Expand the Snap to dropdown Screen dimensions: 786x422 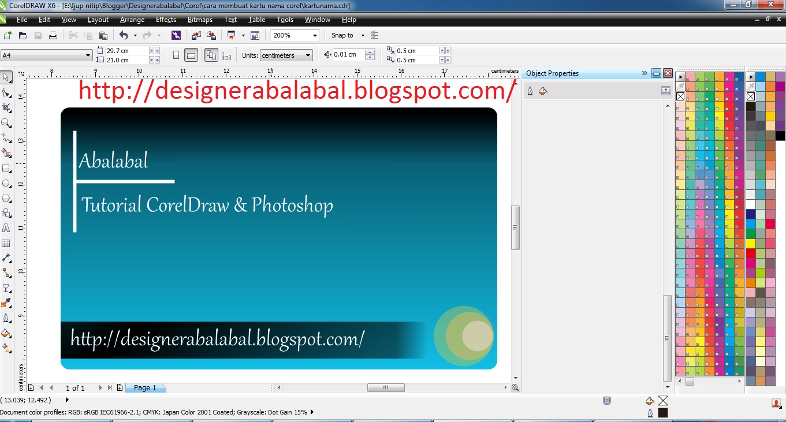[363, 35]
